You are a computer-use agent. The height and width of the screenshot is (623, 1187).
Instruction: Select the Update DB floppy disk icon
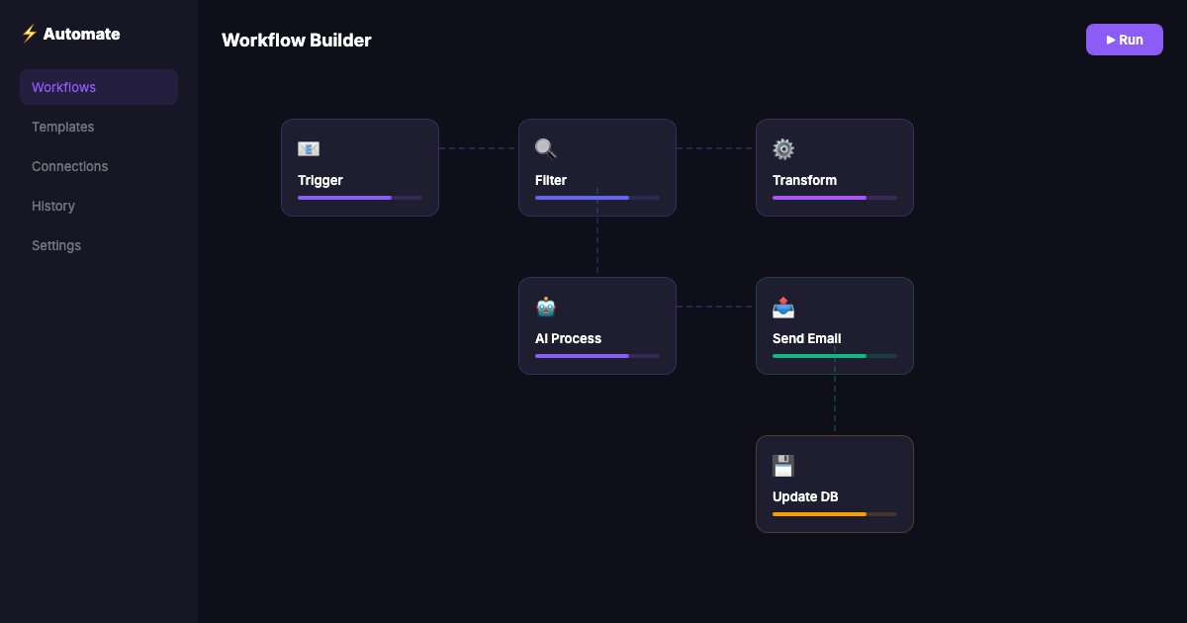click(x=782, y=465)
